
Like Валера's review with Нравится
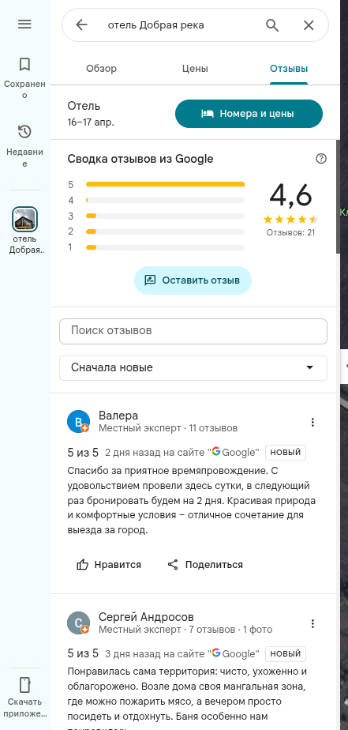pyautogui.click(x=109, y=565)
